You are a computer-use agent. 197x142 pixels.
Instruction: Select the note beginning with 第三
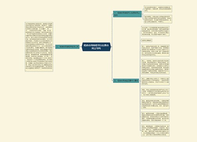(x=155, y=81)
